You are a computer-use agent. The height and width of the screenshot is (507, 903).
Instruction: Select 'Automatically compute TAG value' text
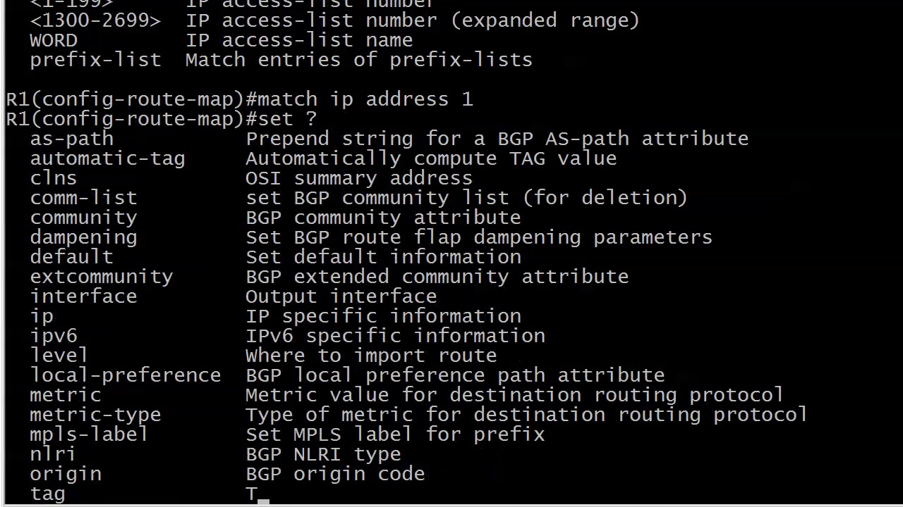pos(431,158)
